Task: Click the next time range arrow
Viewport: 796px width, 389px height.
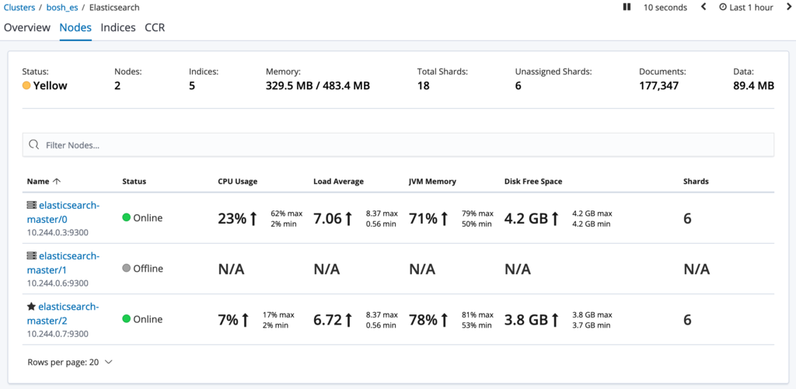Action: (788, 7)
